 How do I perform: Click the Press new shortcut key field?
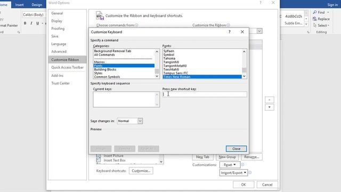pyautogui.click(x=205, y=94)
